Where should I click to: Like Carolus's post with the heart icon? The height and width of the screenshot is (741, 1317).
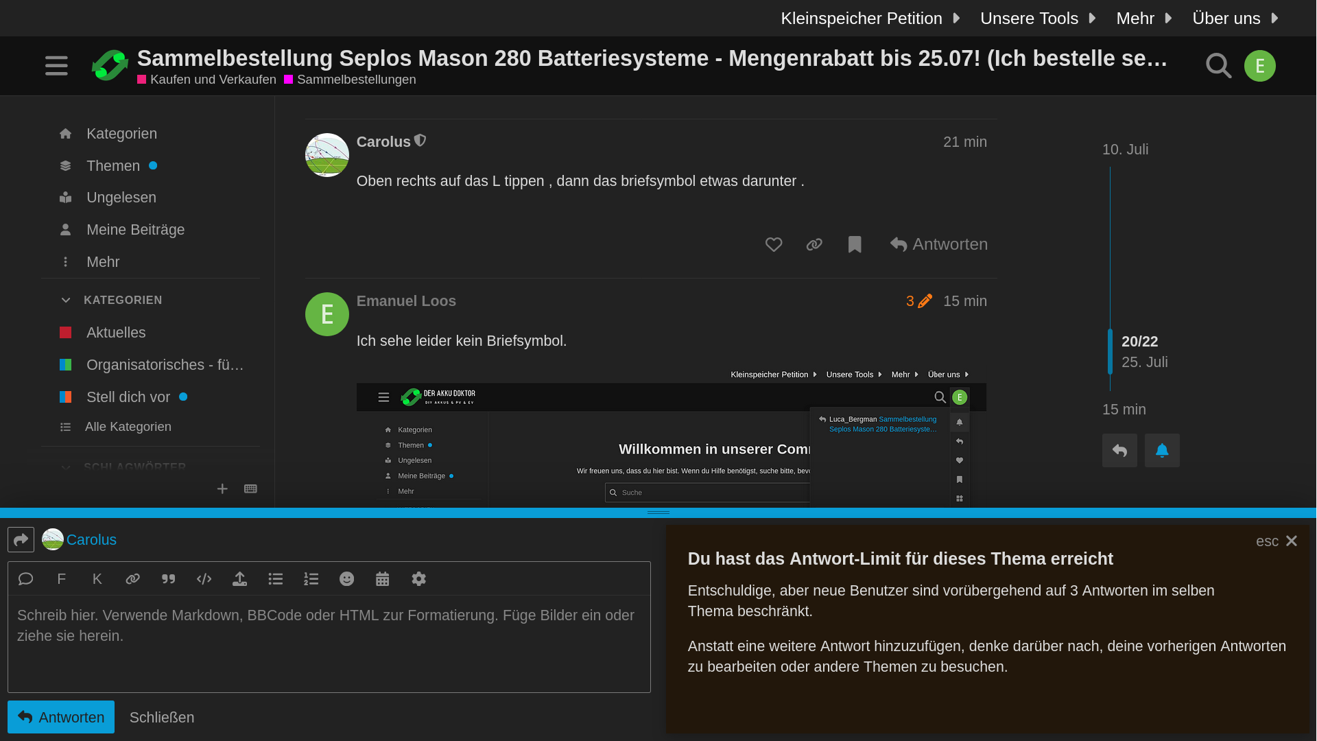click(774, 244)
